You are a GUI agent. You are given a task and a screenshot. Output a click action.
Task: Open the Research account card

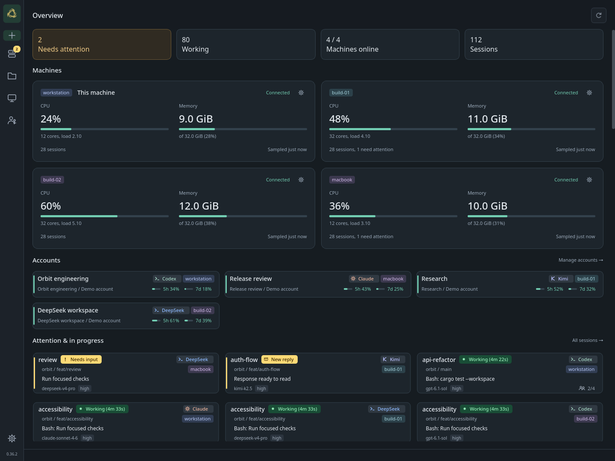tap(510, 284)
